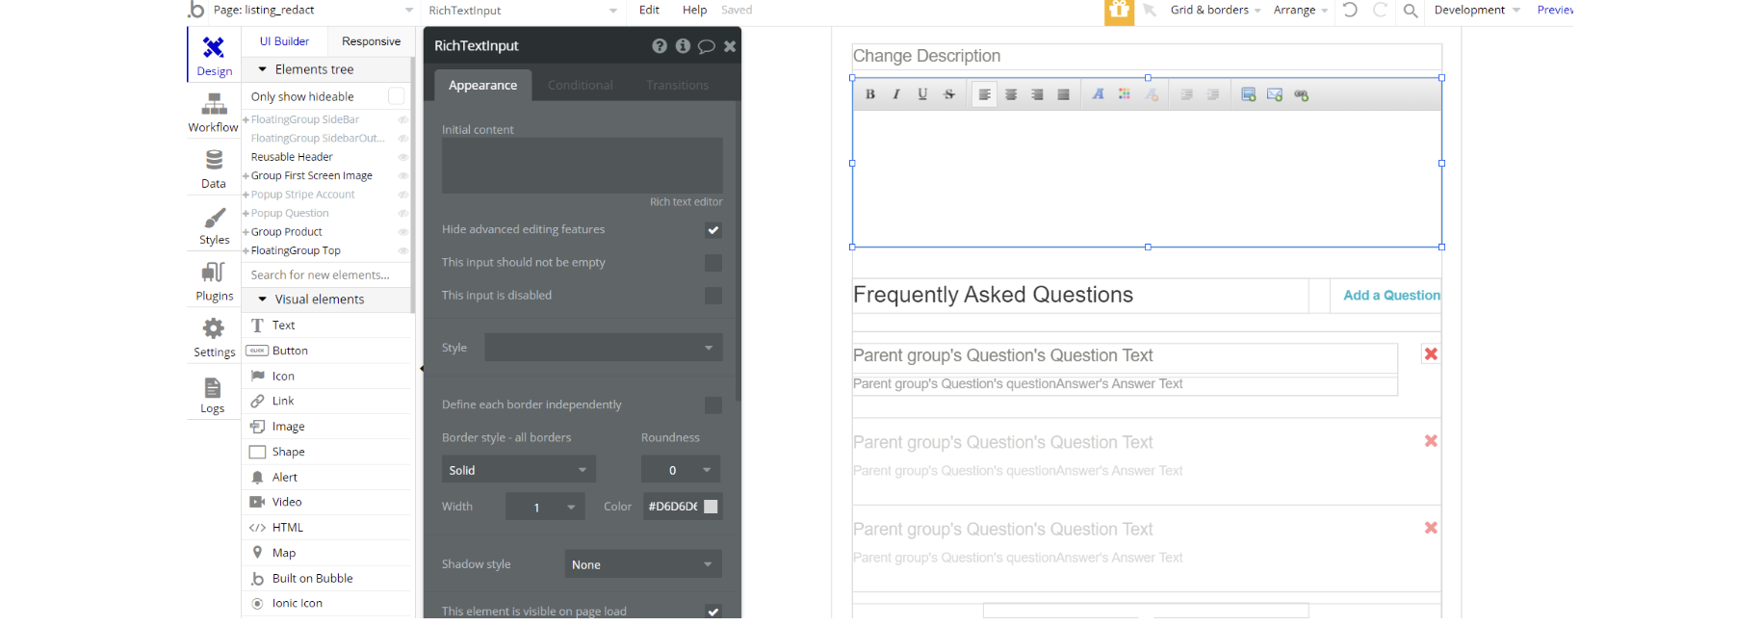This screenshot has width=1762, height=626.
Task: Open the Styles section icon
Action: click(214, 218)
